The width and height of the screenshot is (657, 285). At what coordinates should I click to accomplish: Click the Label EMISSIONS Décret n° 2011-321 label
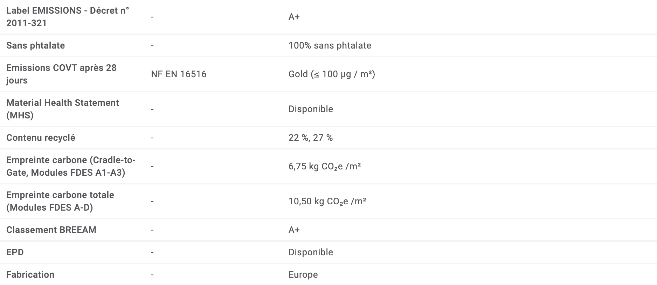[68, 17]
